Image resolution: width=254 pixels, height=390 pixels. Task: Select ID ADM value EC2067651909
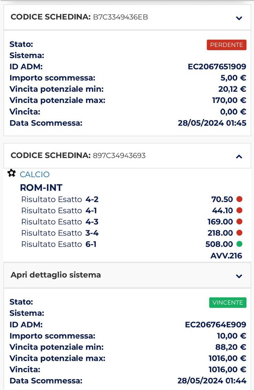click(217, 66)
